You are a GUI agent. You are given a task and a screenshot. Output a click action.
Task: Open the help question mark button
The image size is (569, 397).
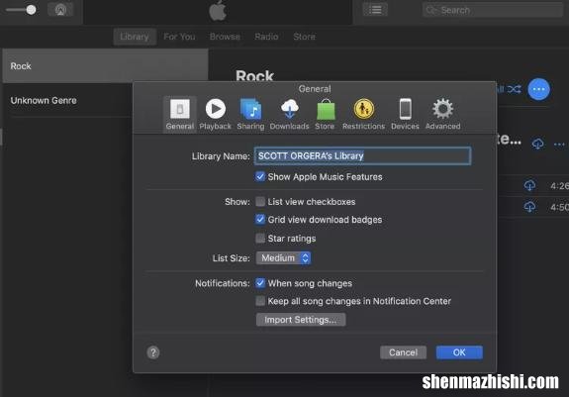click(x=153, y=352)
